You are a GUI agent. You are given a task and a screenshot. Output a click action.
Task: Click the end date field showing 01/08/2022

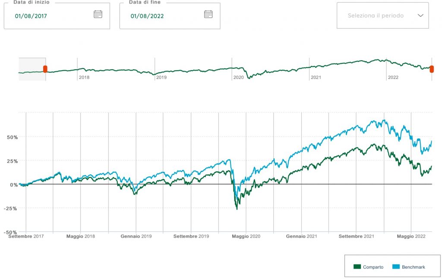(147, 16)
